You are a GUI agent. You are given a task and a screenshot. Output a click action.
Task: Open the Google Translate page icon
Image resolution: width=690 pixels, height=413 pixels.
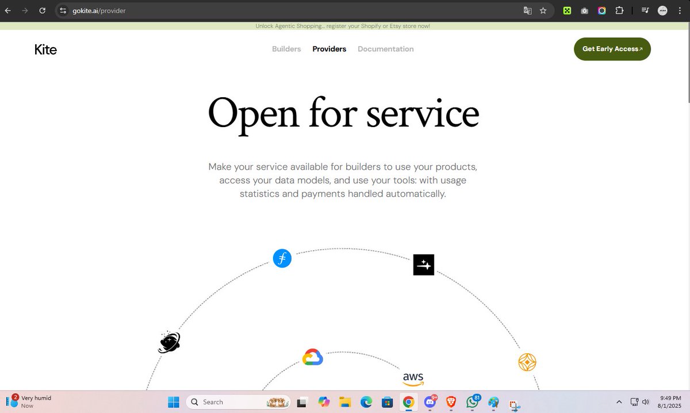[527, 10]
